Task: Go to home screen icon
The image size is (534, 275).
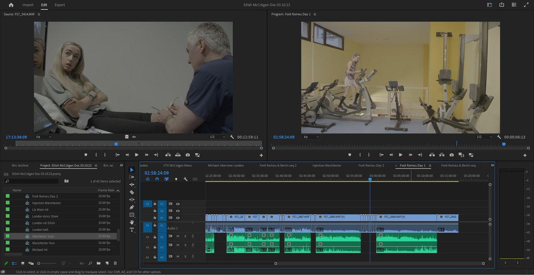Action: [11, 5]
